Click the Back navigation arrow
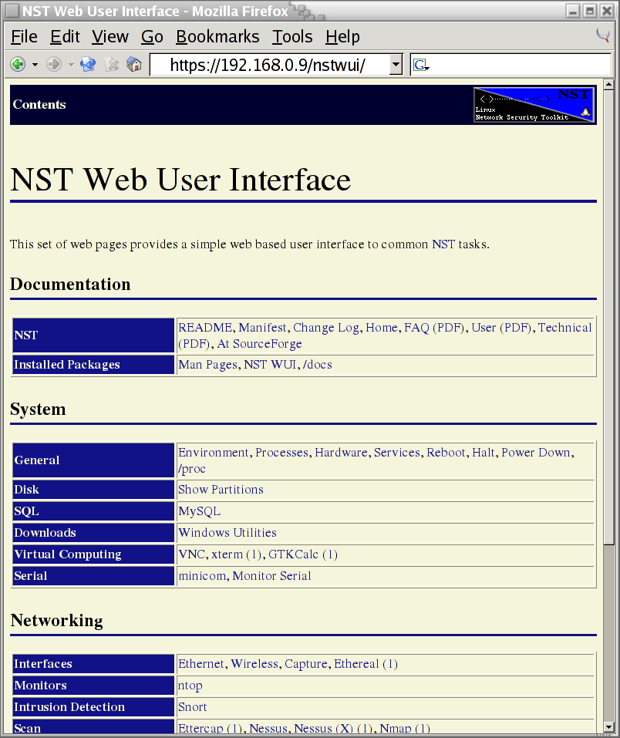This screenshot has width=620, height=738. (17, 65)
